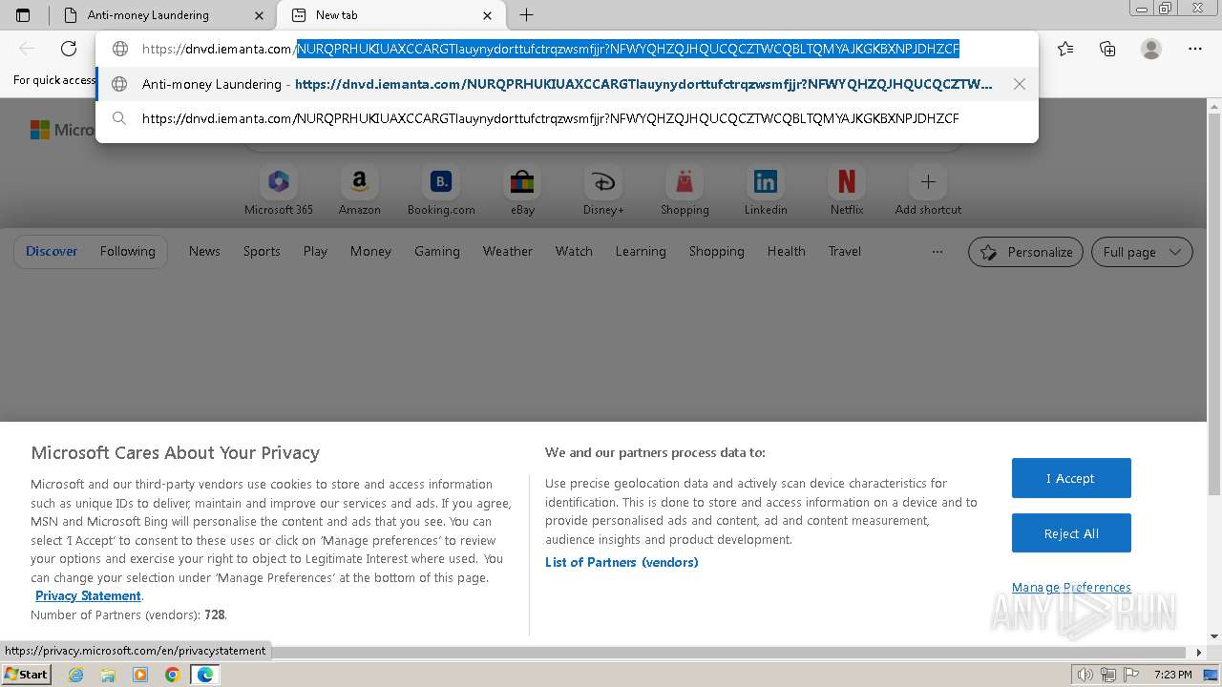Go to the Watch category
Screen dimensions: 1222x687
[574, 251]
